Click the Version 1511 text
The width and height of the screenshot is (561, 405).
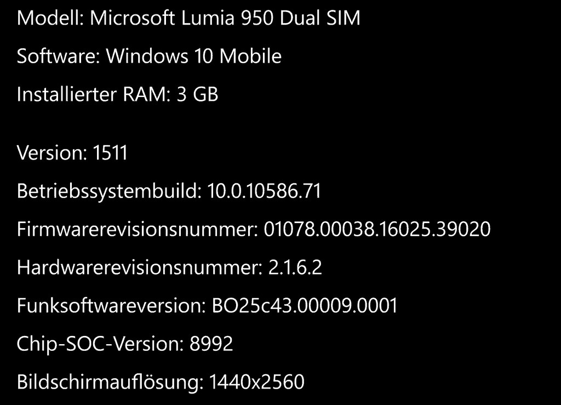(72, 153)
